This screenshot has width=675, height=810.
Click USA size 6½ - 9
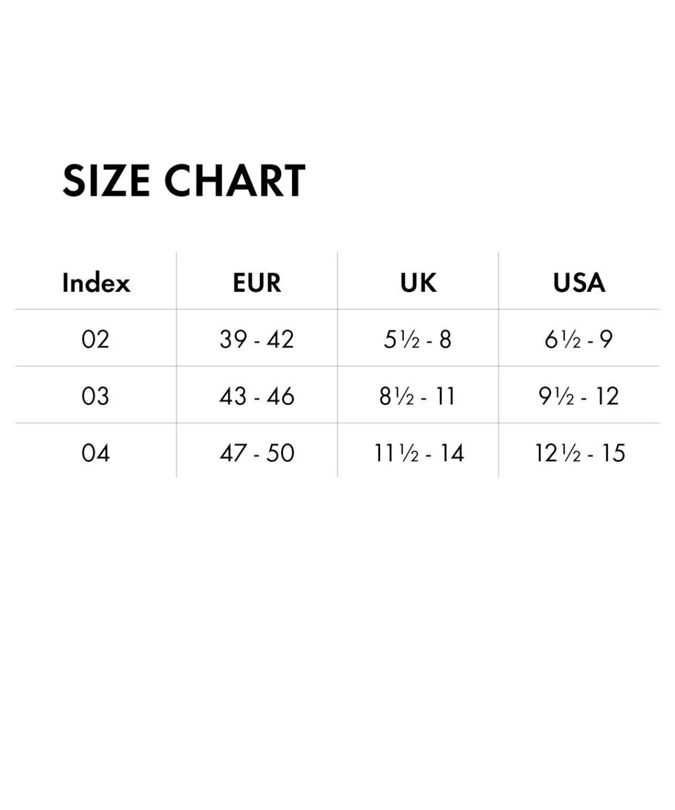click(579, 339)
